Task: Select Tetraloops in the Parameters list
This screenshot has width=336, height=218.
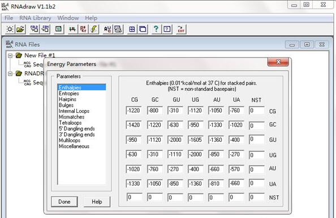Action: (70, 123)
